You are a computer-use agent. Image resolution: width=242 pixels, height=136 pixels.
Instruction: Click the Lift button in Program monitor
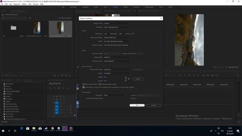203,75
